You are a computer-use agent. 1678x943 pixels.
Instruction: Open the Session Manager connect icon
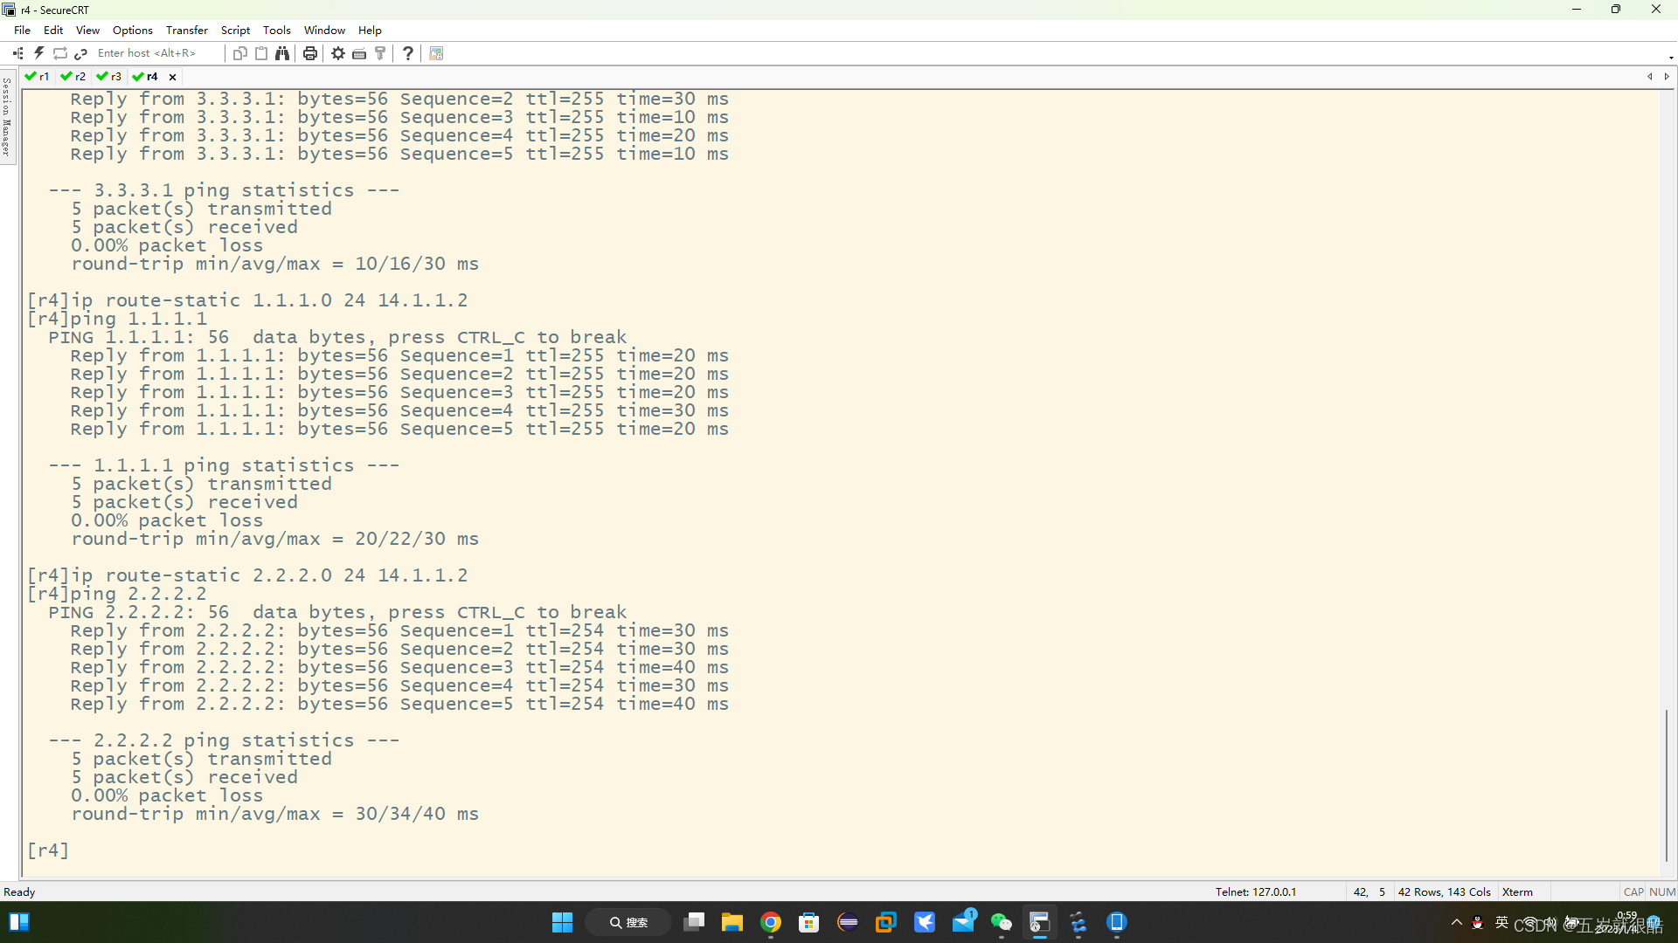[18, 53]
